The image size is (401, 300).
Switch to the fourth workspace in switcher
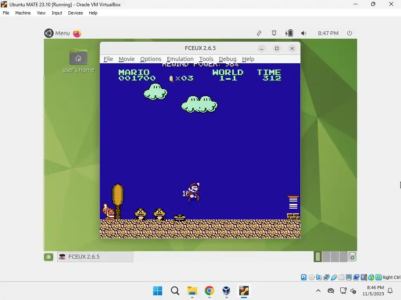(x=343, y=257)
